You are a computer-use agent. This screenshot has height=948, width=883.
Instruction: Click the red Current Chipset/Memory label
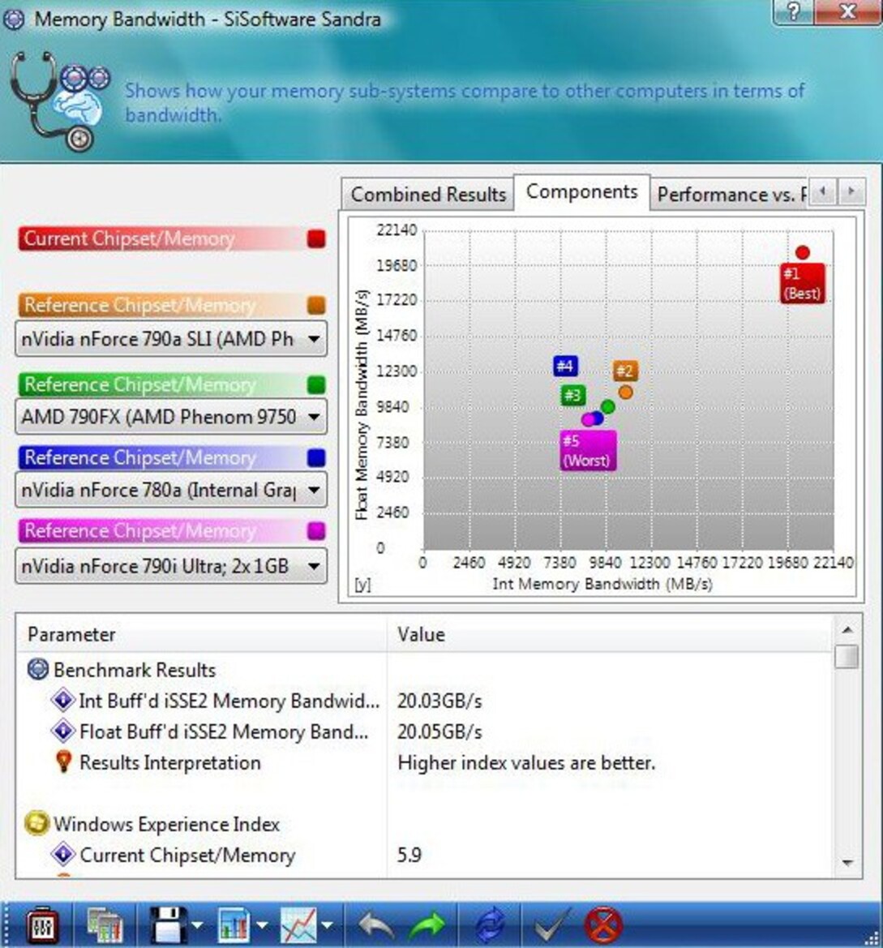(x=129, y=238)
